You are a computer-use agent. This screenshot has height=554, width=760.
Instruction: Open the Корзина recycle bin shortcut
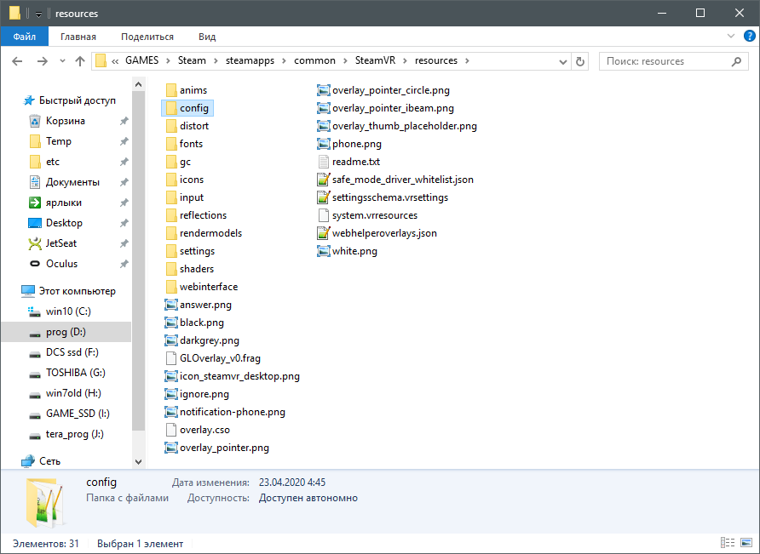pos(65,121)
